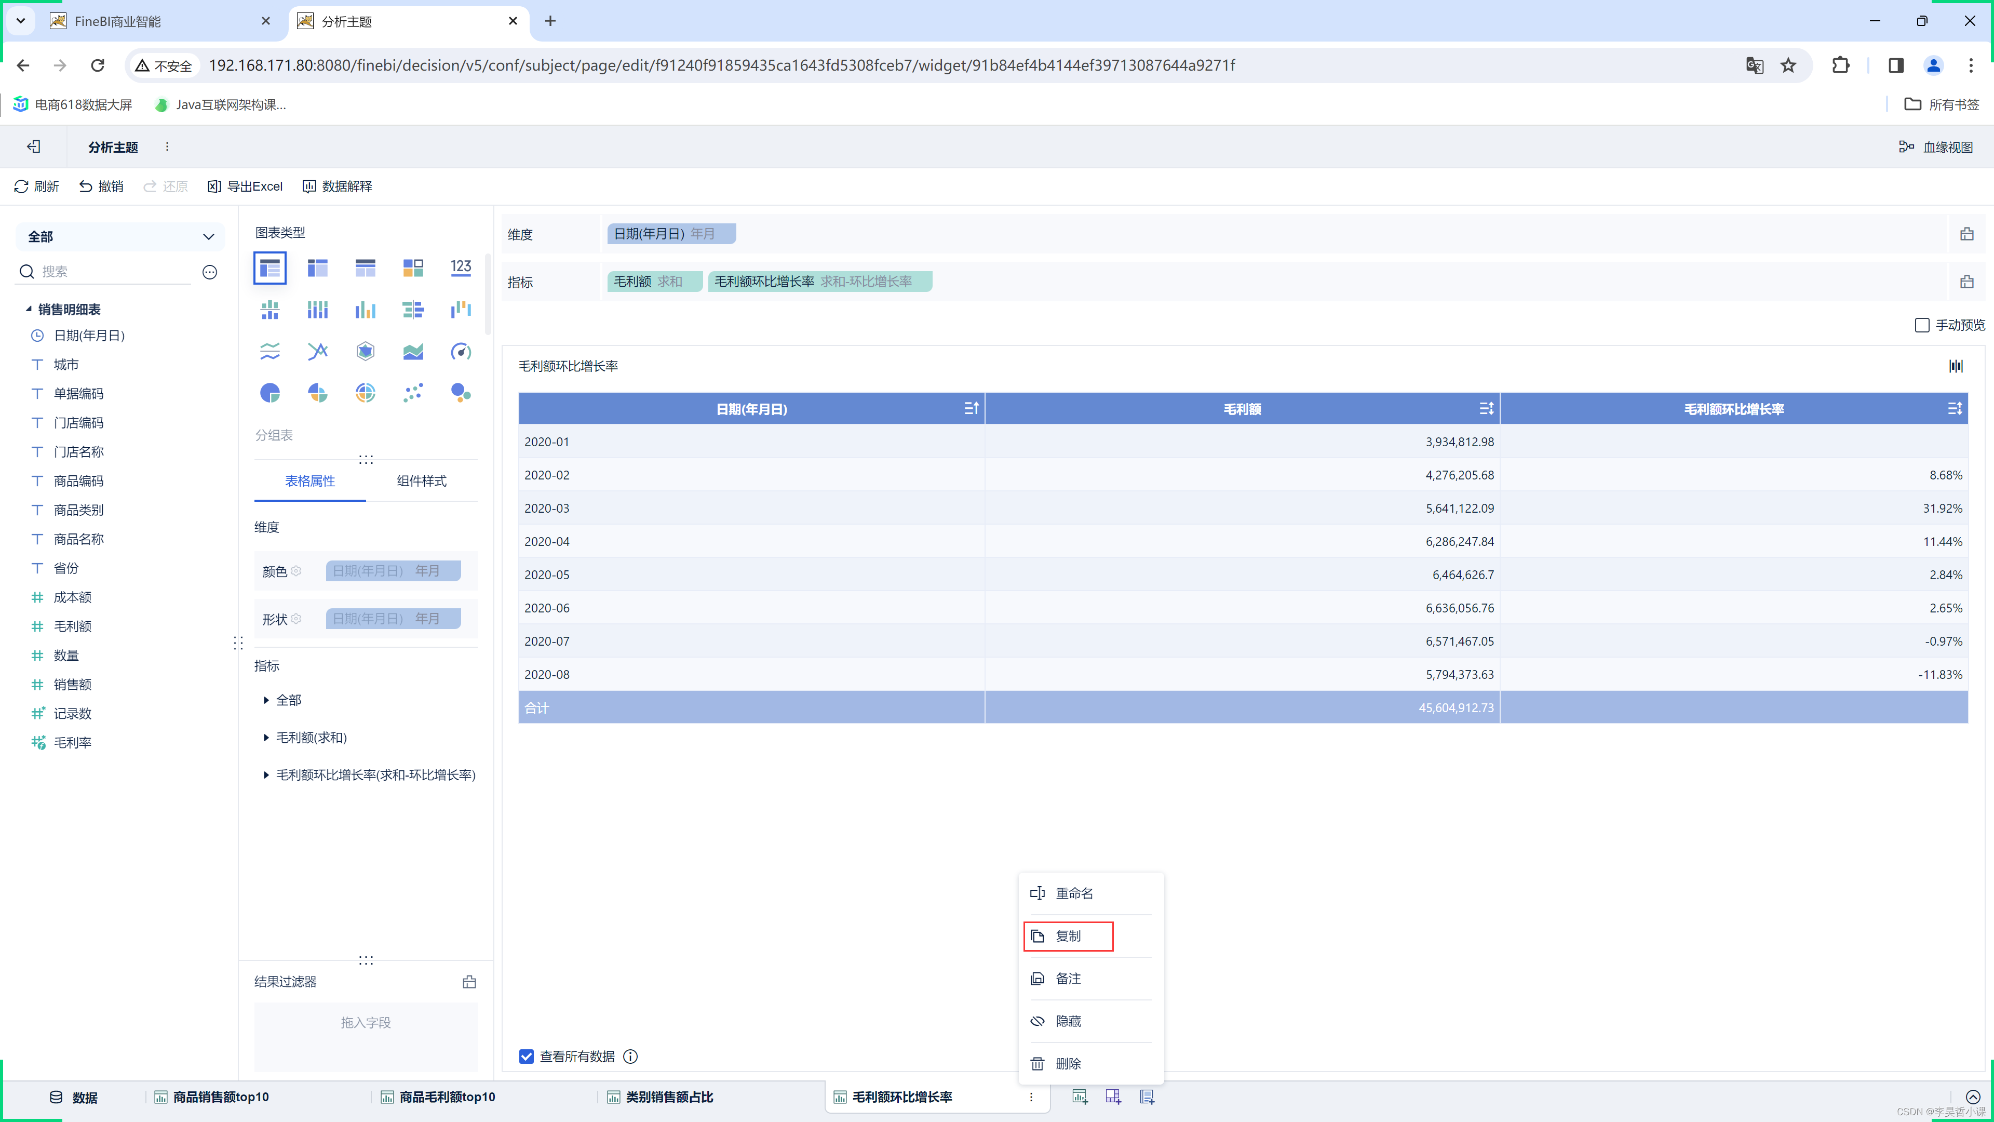
Task: Open the 全部 data table dropdown
Action: point(120,236)
